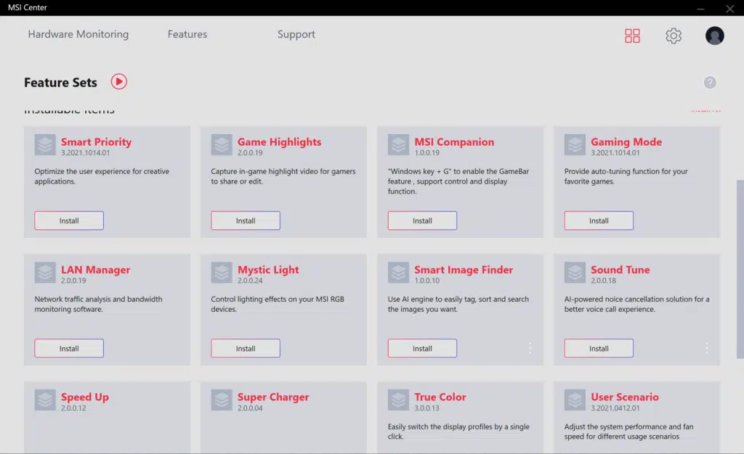This screenshot has height=454, width=744.
Task: Install Game Highlights
Action: pyautogui.click(x=246, y=220)
